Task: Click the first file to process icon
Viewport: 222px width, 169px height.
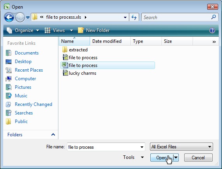Action: pyautogui.click(x=65, y=57)
